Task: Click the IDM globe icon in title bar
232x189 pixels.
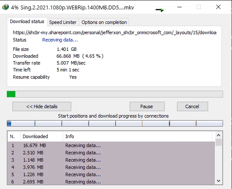Action: [6, 7]
